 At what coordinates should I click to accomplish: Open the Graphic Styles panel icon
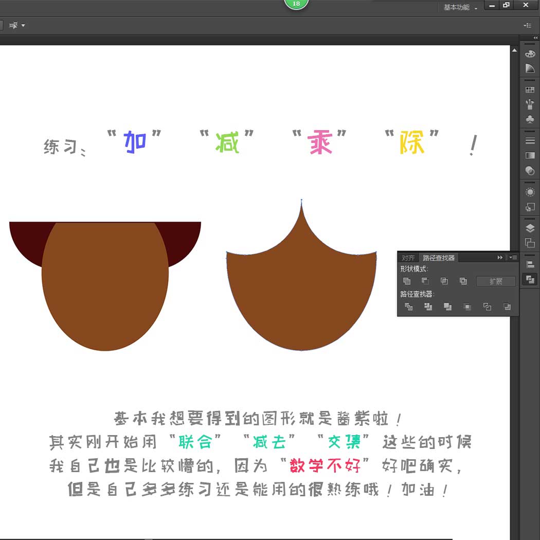point(530,207)
